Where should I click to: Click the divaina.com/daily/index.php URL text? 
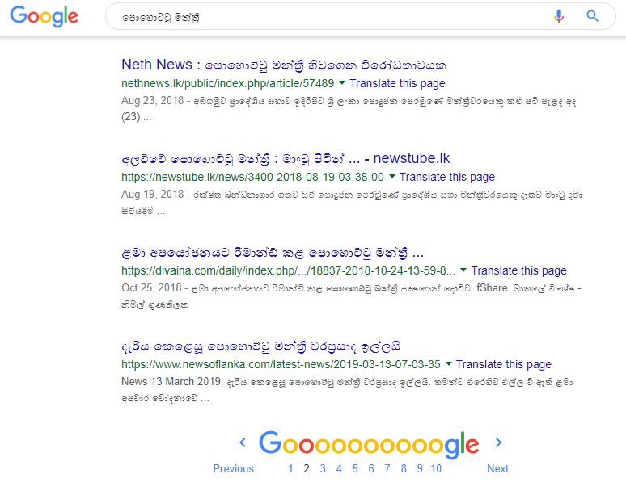click(288, 270)
